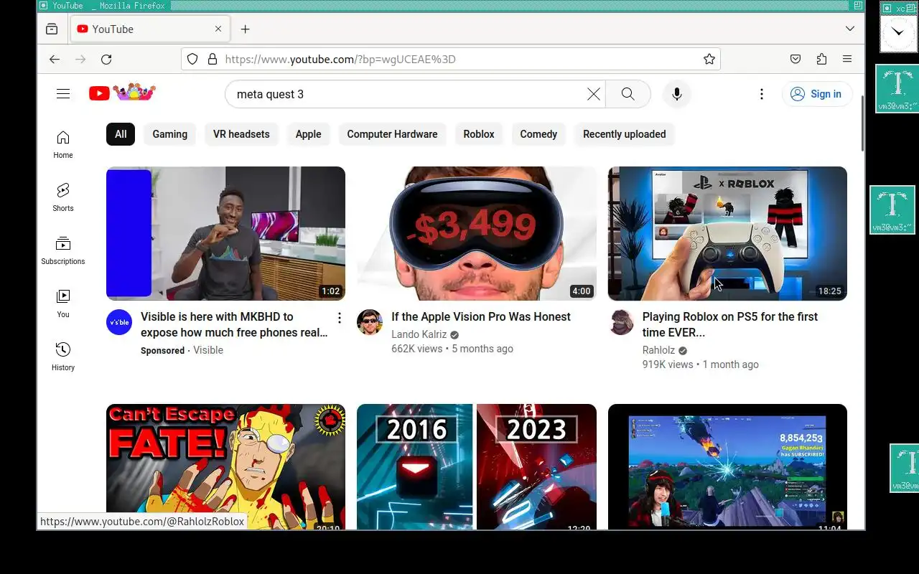
Task: Open the Visible MKBHD sponsored title
Action: (234, 324)
